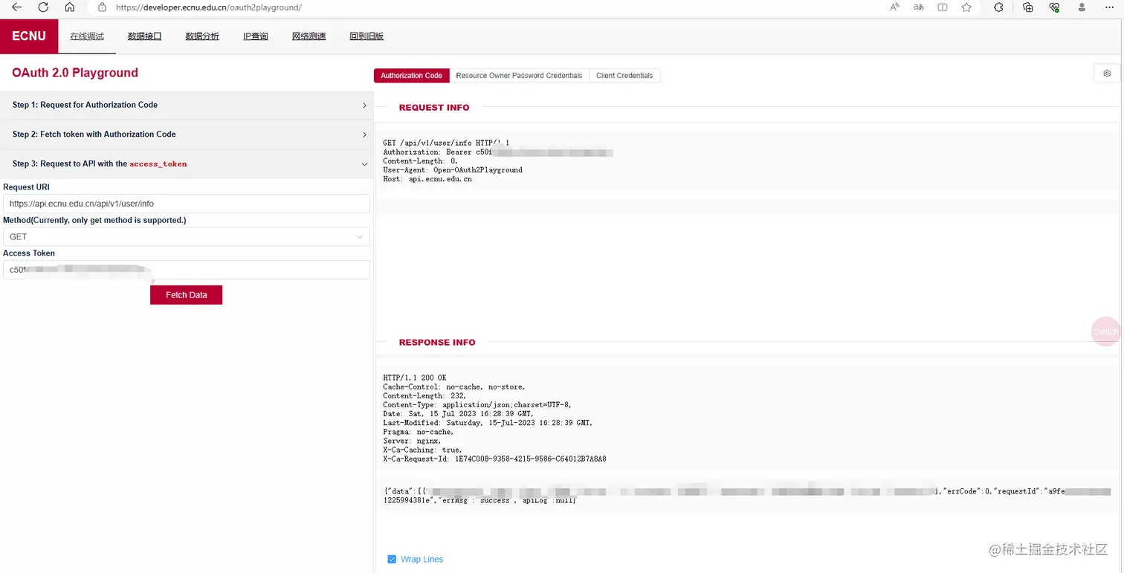Viewport: 1124px width, 573px height.
Task: Reload the page with the refresh icon
Action: coord(43,7)
